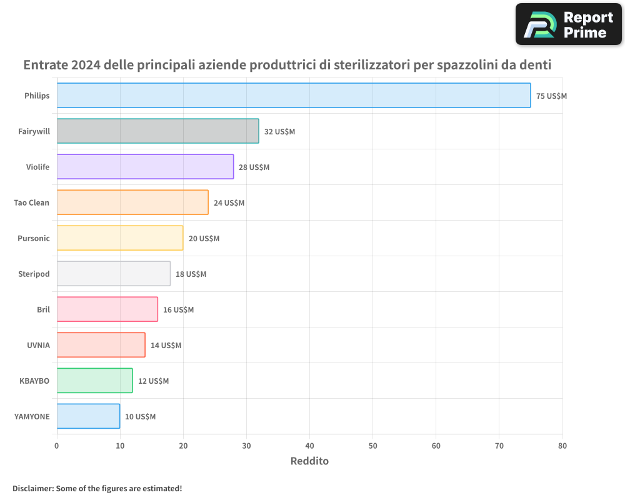Image resolution: width=625 pixels, height=500 pixels.
Task: Click the chart title text
Action: point(287,65)
